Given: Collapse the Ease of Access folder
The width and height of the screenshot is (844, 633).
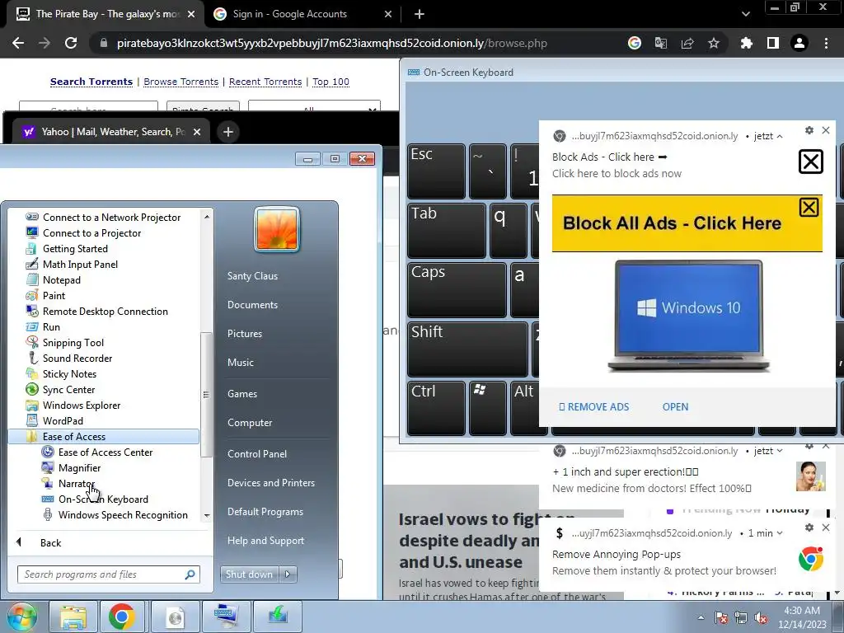Looking at the screenshot, I should tap(103, 437).
